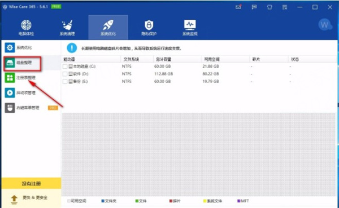Click the 112.88 GB total capacity cell
This screenshot has width=339, height=208.
click(x=163, y=74)
